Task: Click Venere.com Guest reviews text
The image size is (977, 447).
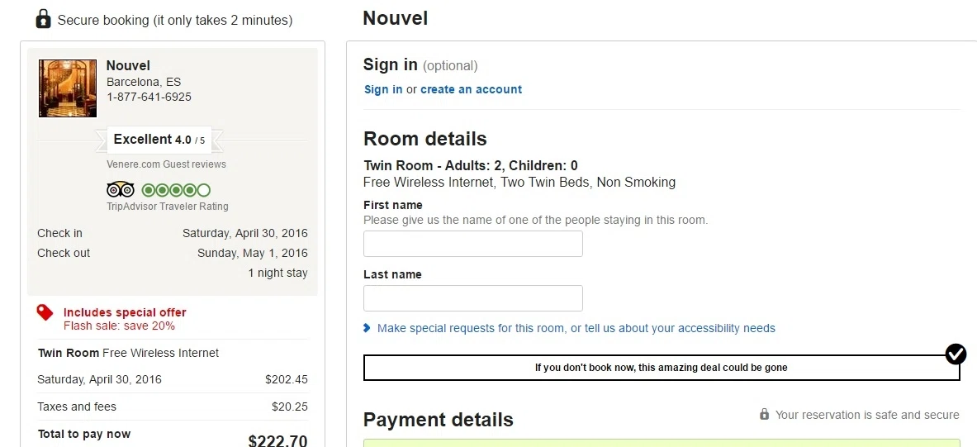Action: [x=166, y=164]
